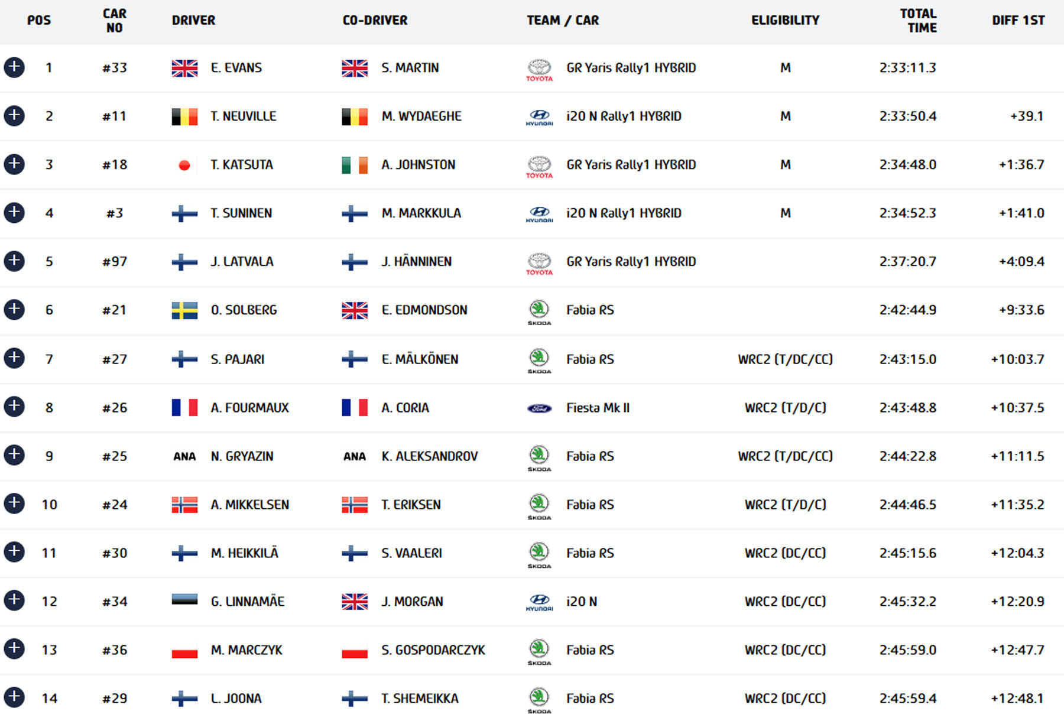The height and width of the screenshot is (721, 1064).
Task: Sort by the TOTAL TIME column header
Action: click(x=918, y=21)
